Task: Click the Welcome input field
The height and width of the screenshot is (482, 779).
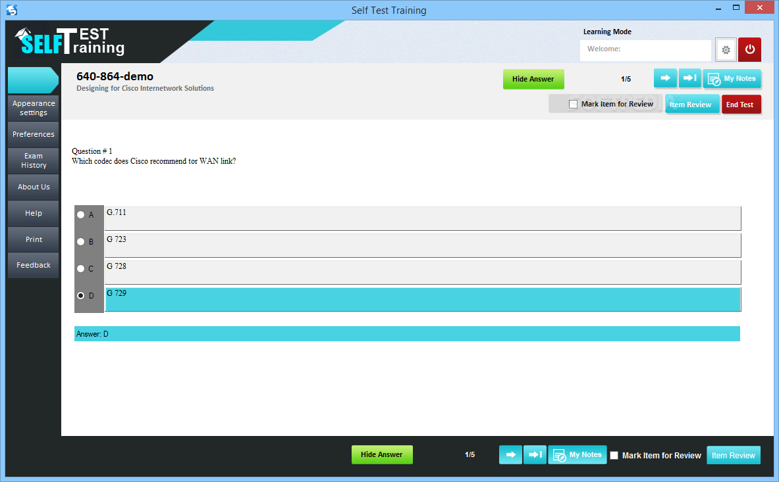Action: (x=645, y=50)
